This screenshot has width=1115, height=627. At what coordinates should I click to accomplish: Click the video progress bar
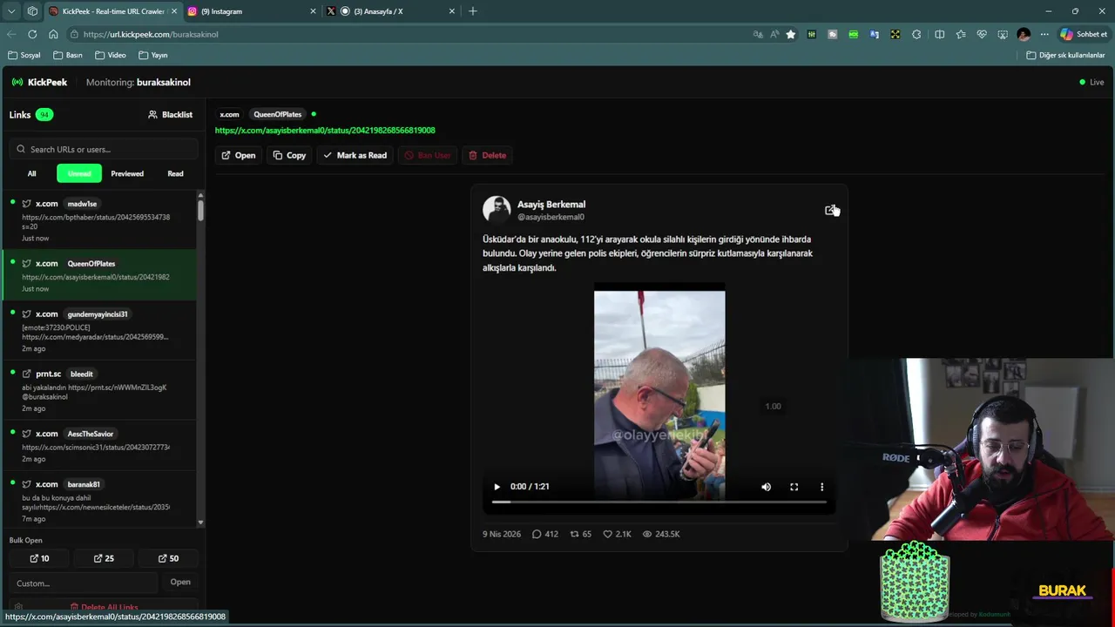[659, 502]
